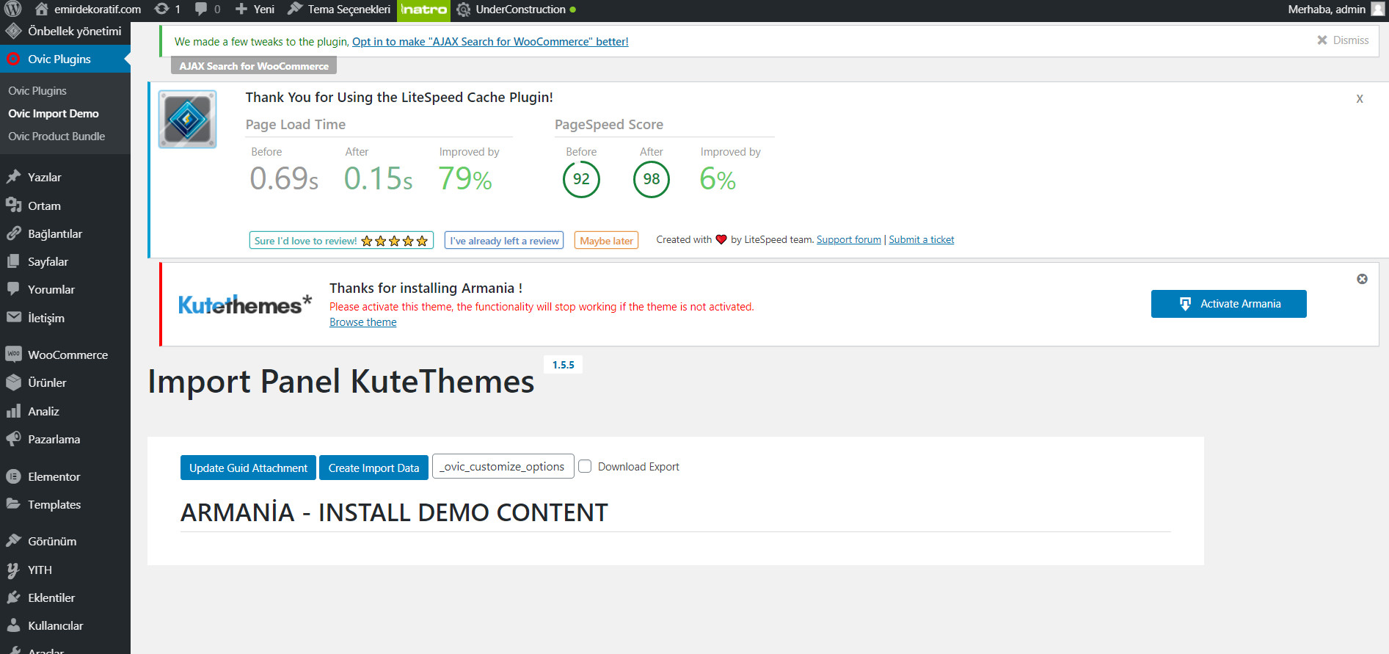Open the Opt in AJAX Search link
The image size is (1389, 654).
[x=490, y=42]
